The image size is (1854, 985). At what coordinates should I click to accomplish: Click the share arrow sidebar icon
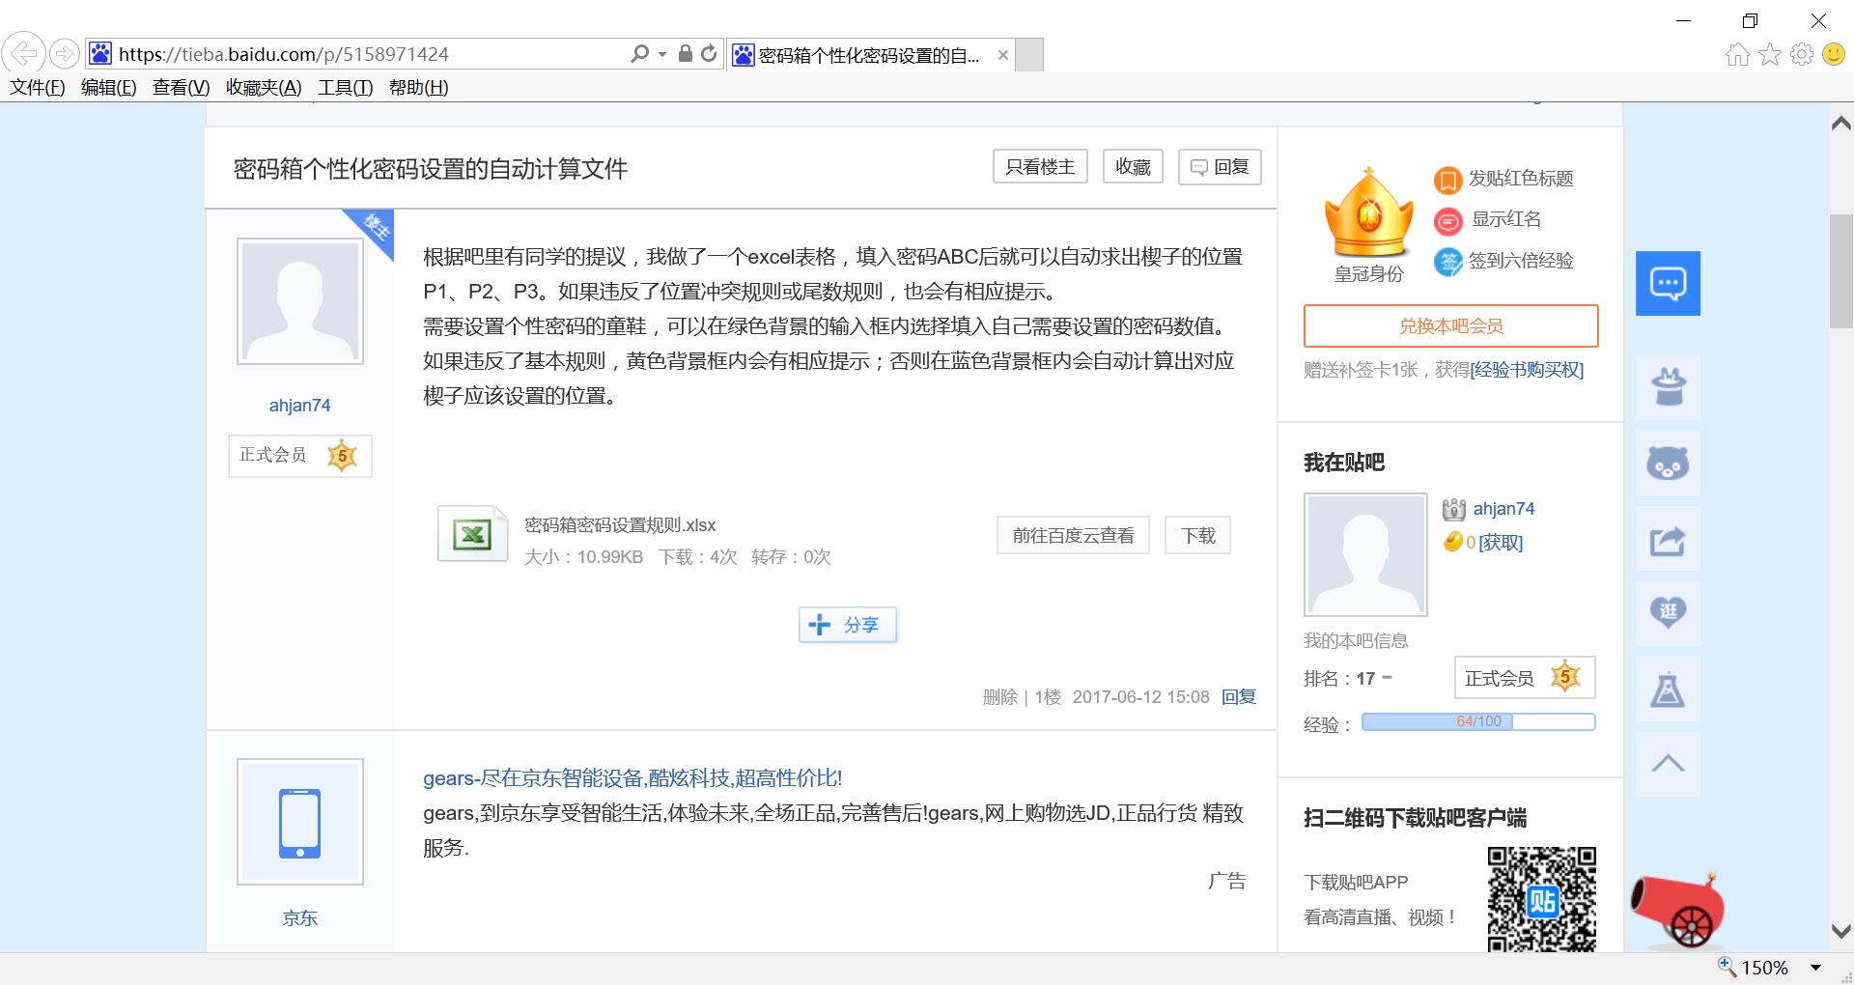click(x=1668, y=539)
